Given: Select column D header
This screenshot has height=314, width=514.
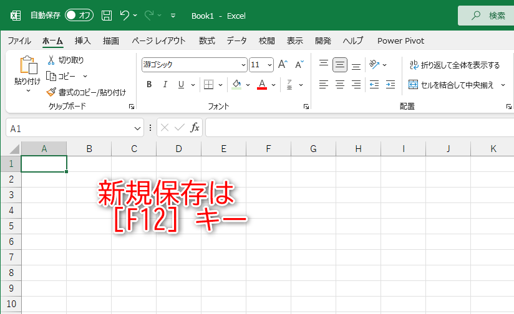Looking at the screenshot, I should 178,149.
